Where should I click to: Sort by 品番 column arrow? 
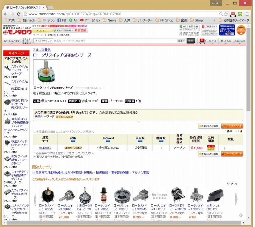[x=73, y=141]
